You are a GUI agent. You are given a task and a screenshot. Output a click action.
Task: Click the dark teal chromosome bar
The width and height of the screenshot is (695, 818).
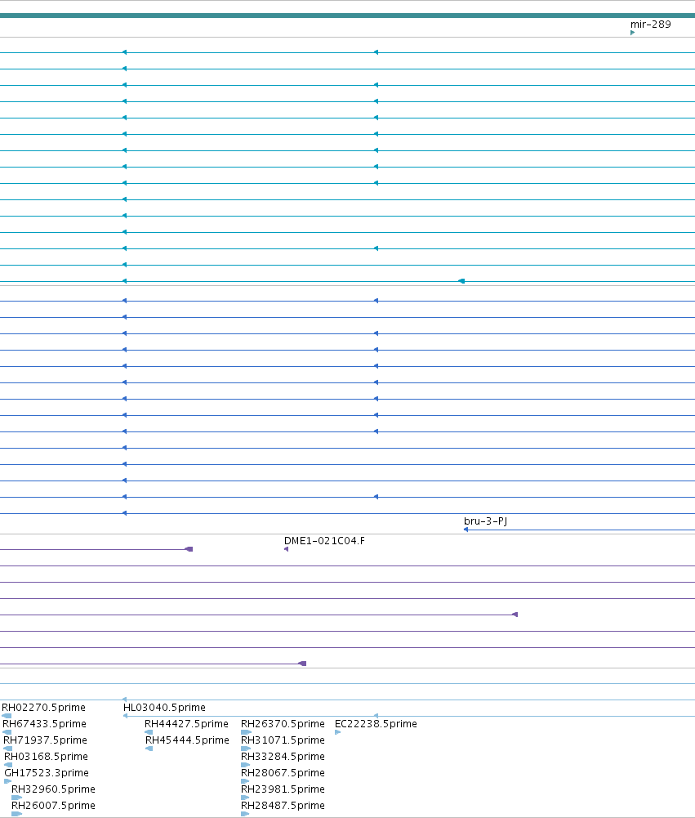(347, 16)
